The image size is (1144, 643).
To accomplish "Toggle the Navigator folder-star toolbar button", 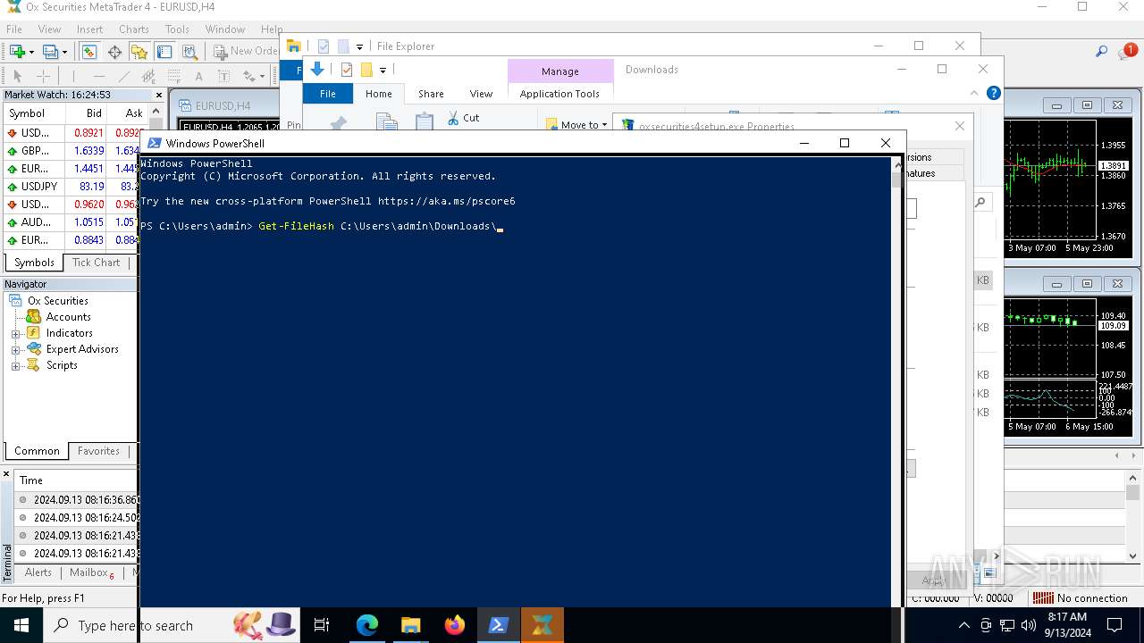I will 139,52.
